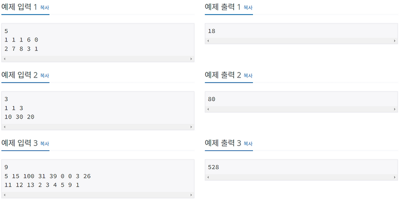Click 복사 next to 예제 출력 2
This screenshot has height=200, width=400.
click(248, 75)
